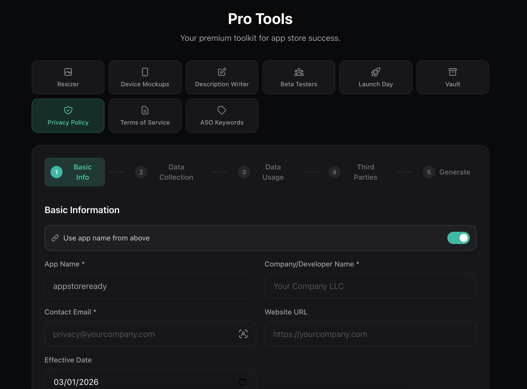Select the ASO Keywords tag tool
This screenshot has height=389, width=527.
pos(222,115)
